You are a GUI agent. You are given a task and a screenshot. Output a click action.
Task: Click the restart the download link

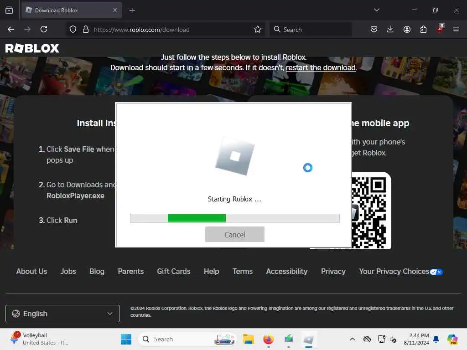coord(321,67)
